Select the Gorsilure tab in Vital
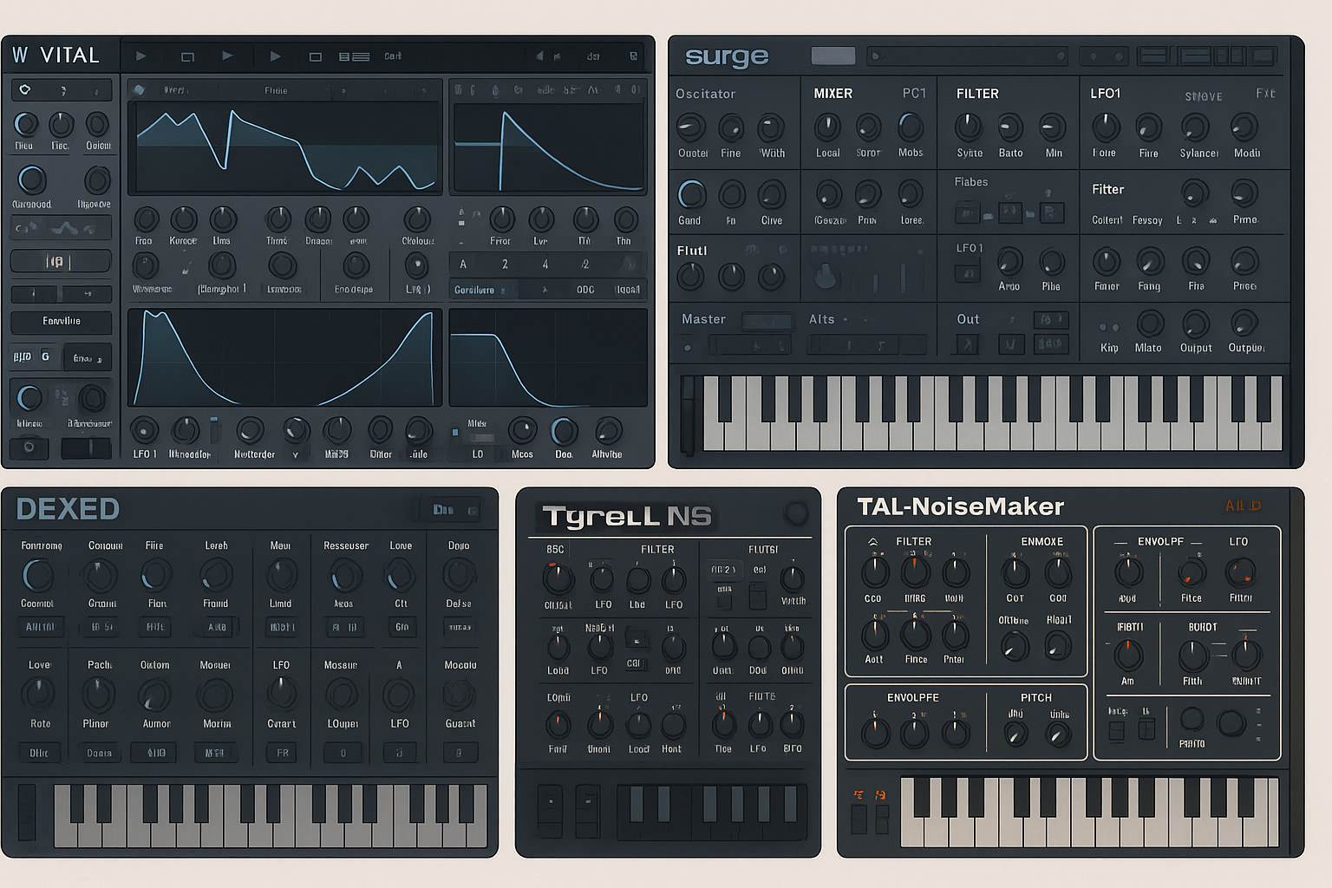This screenshot has width=1332, height=888. pos(474,290)
